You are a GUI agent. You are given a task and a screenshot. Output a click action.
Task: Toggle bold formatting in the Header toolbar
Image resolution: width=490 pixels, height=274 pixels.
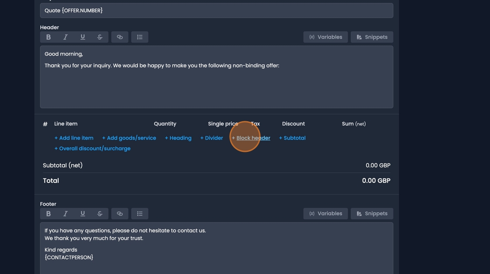pyautogui.click(x=48, y=37)
